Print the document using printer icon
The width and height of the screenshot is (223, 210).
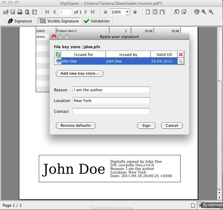[x=20, y=12]
